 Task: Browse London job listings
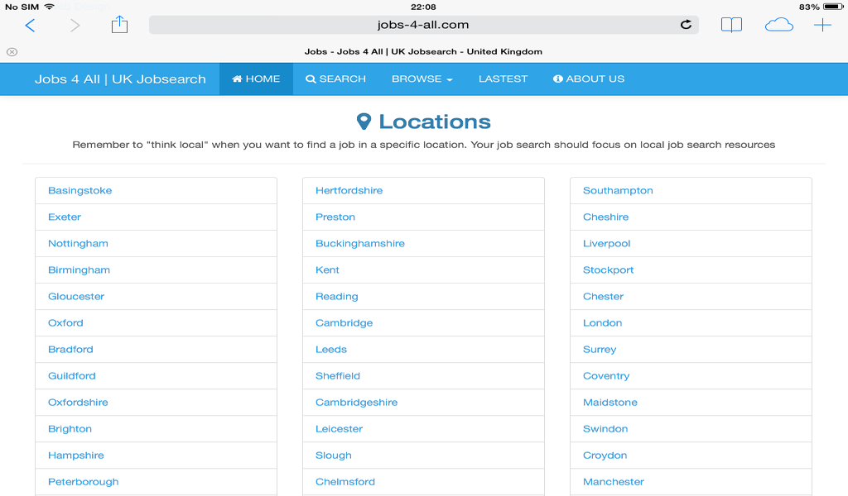[x=602, y=322]
